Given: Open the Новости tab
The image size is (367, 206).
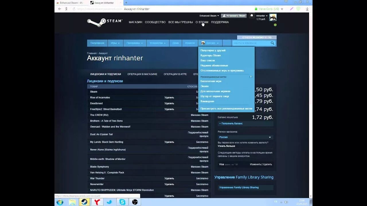Looking at the screenshot, I should click(x=190, y=43).
